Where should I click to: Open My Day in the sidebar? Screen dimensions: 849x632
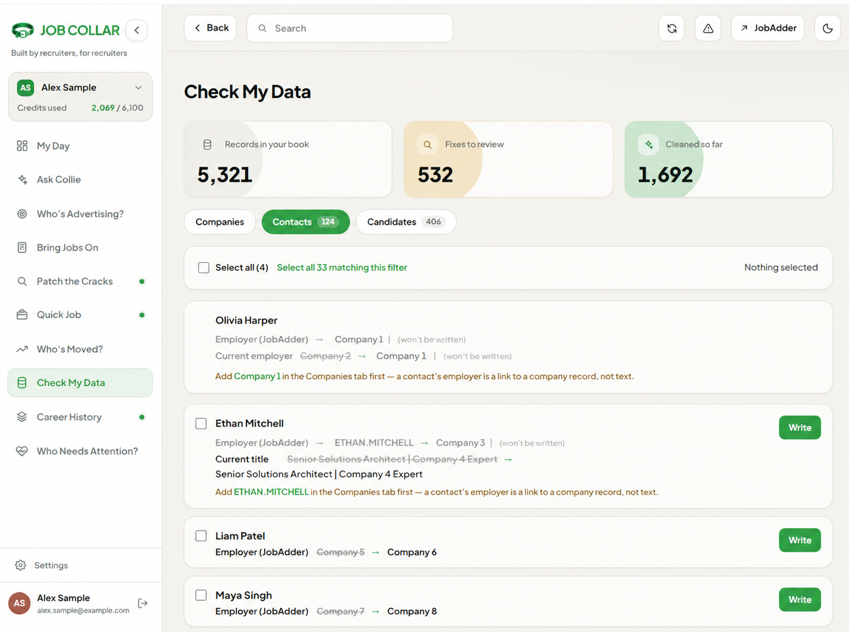click(80, 146)
